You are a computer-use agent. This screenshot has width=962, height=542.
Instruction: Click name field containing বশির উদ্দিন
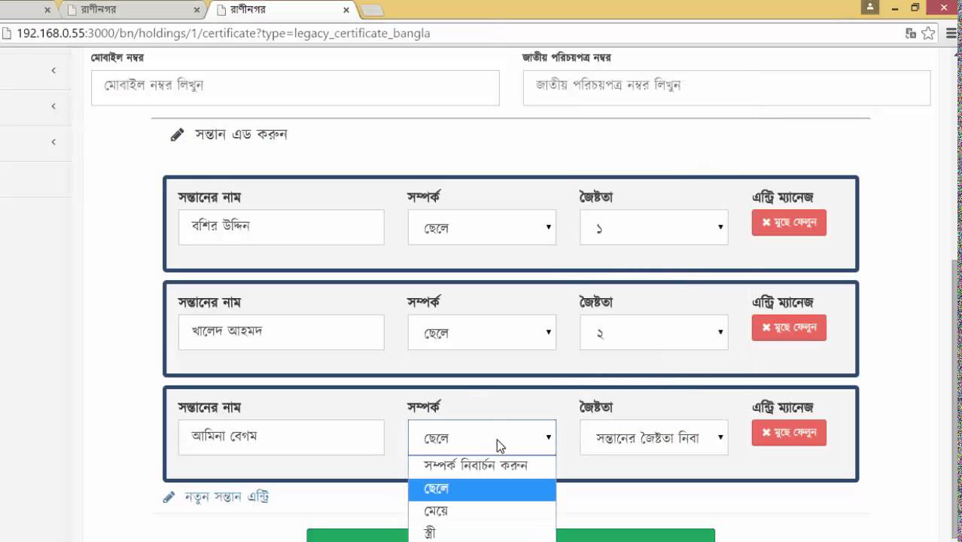pyautogui.click(x=281, y=227)
